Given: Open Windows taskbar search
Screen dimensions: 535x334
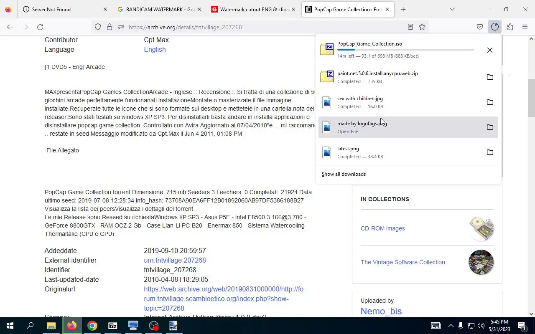Looking at the screenshot, I should (x=30, y=326).
